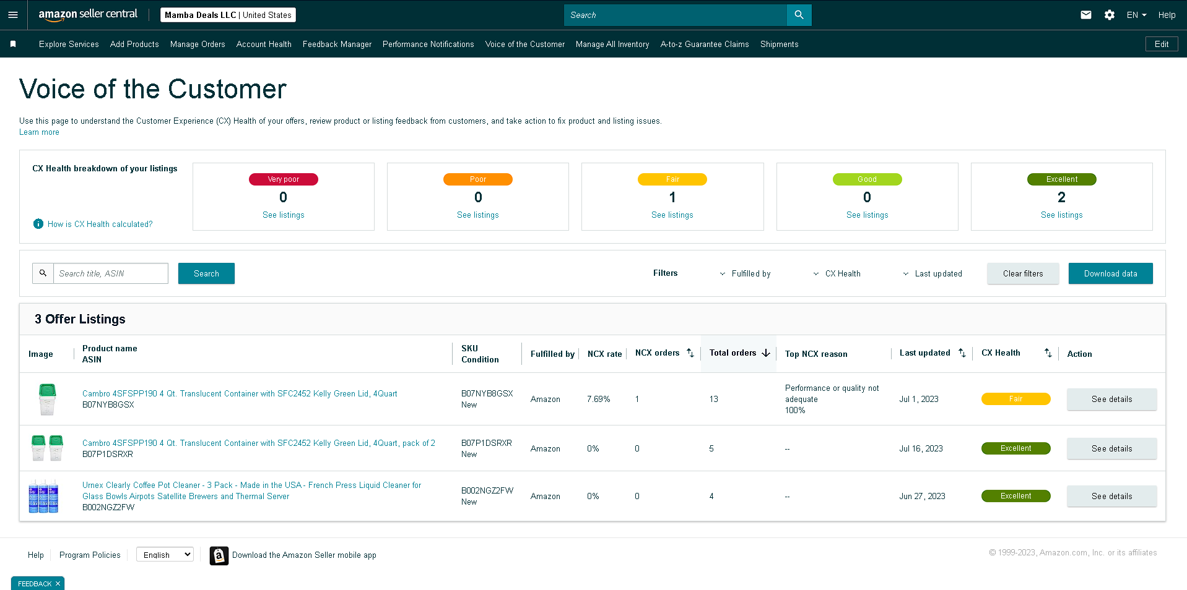Screen dimensions: 1187x590
Task: Open the EN language dropdown
Action: [1136, 15]
